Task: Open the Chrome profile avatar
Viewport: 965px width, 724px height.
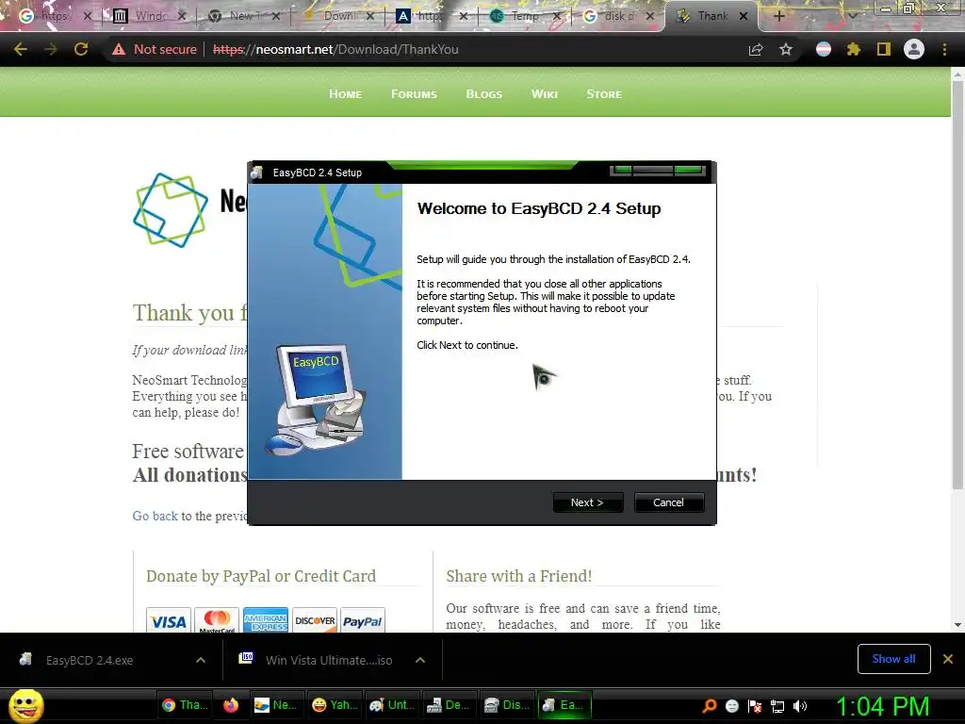Action: (x=914, y=49)
